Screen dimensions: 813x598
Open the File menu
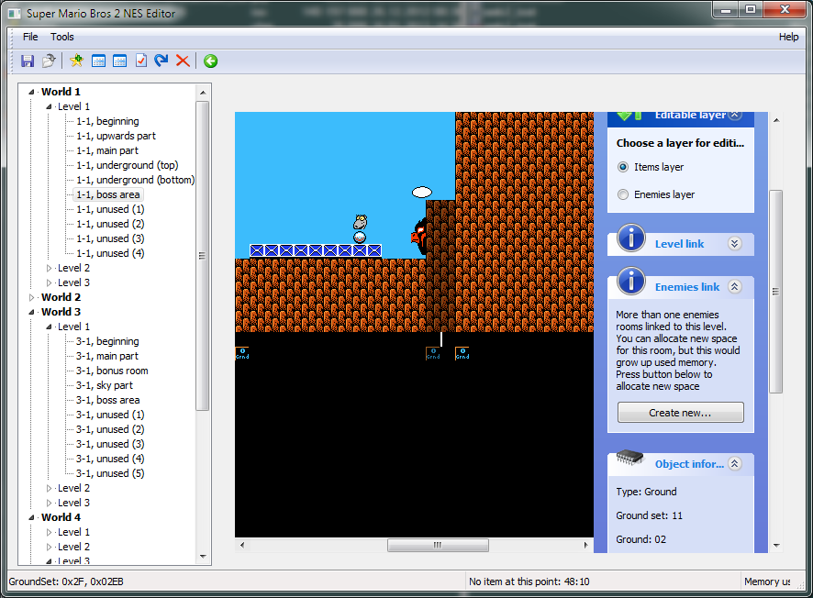click(x=30, y=37)
